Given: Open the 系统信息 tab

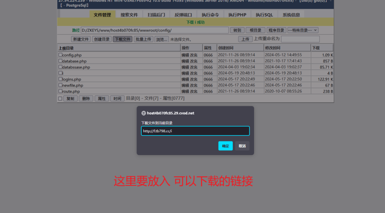Looking at the screenshot, I should click(291, 15).
